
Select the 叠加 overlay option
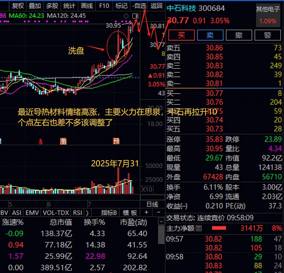click(x=35, y=6)
